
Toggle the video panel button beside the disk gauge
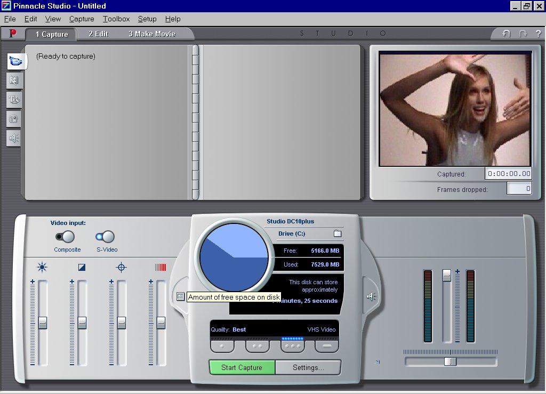click(181, 296)
